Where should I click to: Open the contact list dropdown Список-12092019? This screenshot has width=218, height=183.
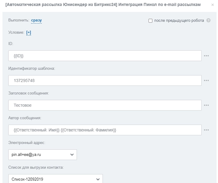coord(56,179)
